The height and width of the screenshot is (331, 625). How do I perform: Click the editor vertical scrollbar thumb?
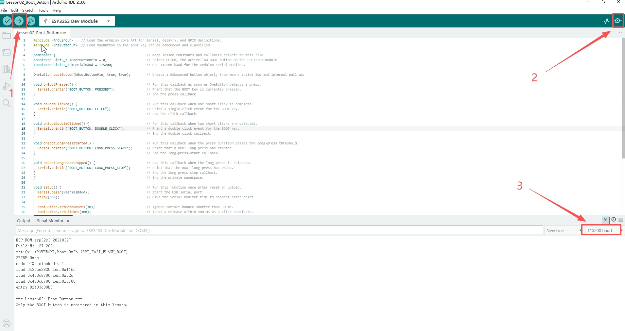click(623, 98)
